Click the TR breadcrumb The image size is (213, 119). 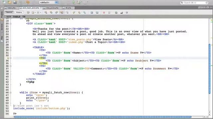(x=24, y=17)
